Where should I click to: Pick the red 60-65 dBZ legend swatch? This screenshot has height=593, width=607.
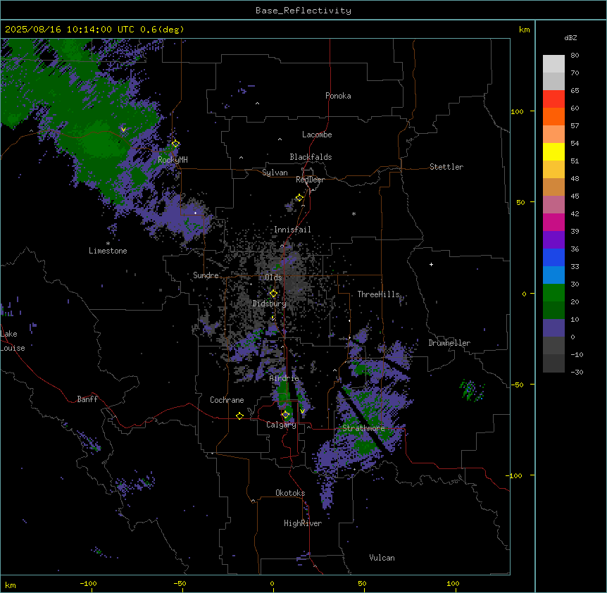(x=553, y=99)
